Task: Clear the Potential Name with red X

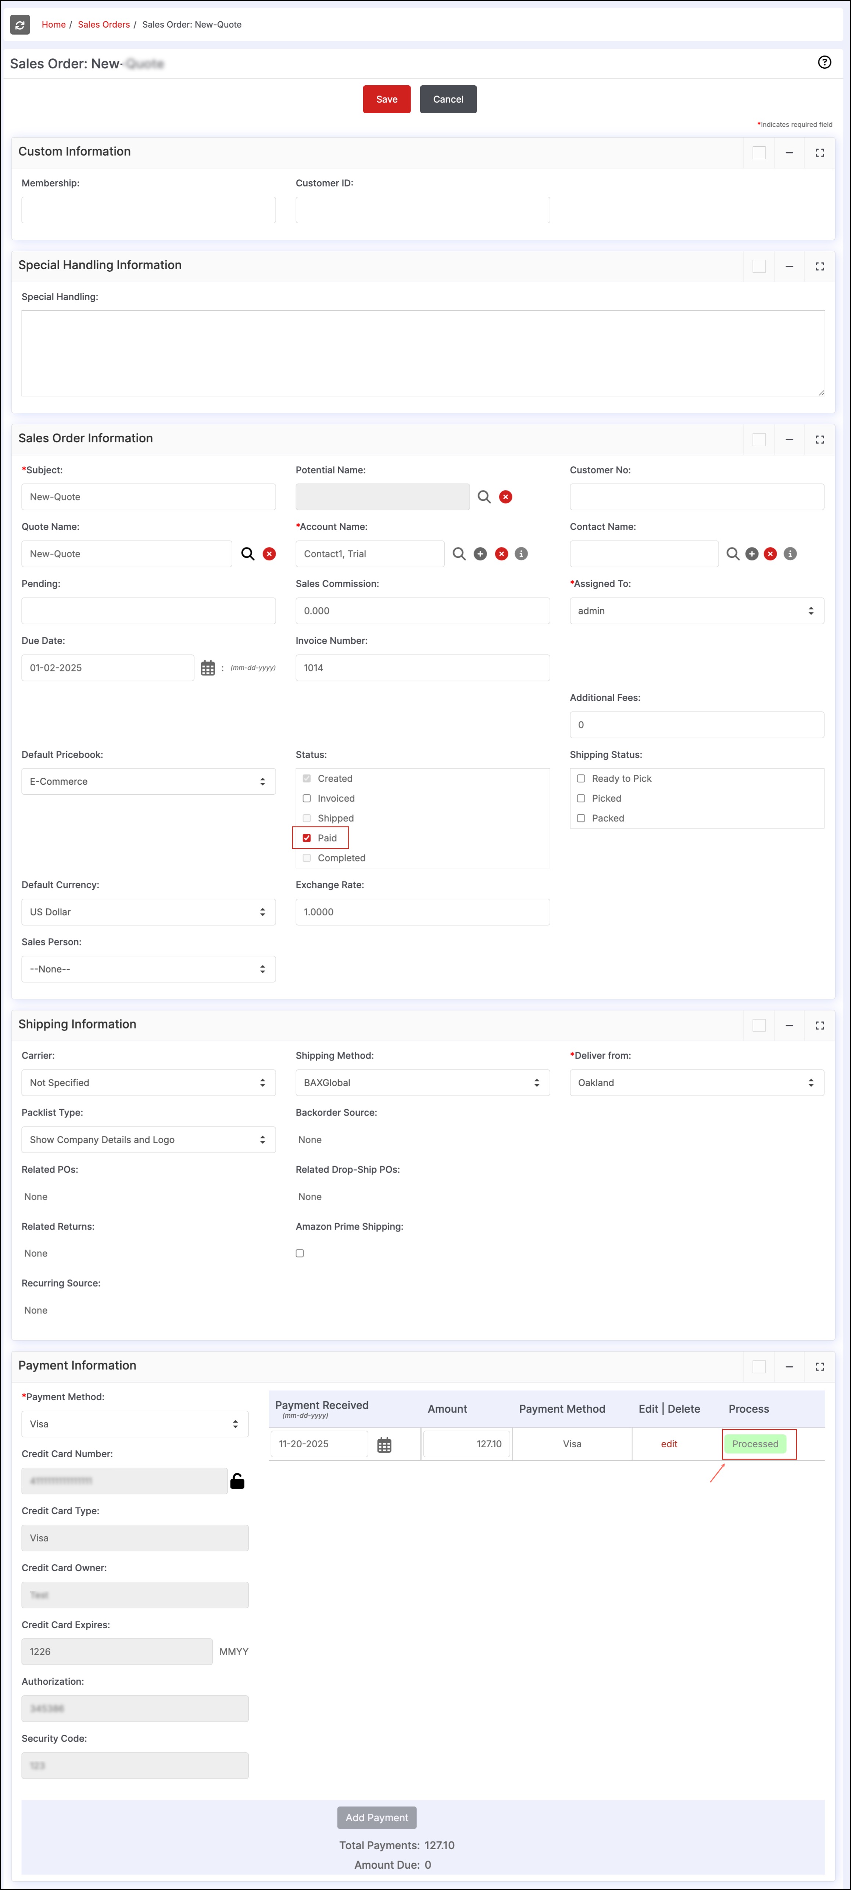Action: (x=505, y=497)
